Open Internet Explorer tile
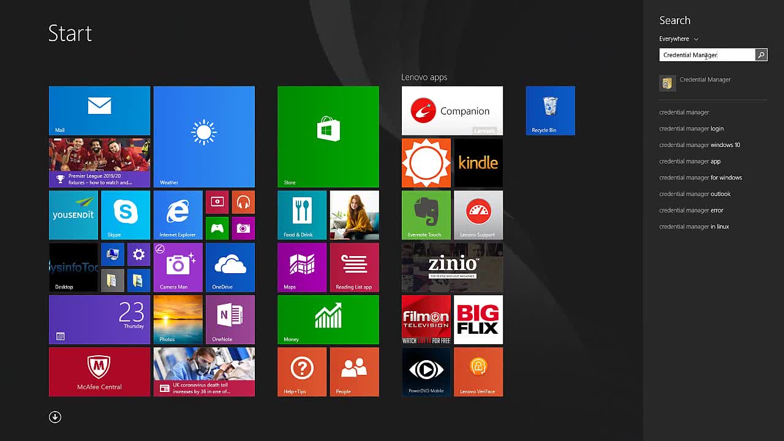The height and width of the screenshot is (441, 784). pos(178,215)
